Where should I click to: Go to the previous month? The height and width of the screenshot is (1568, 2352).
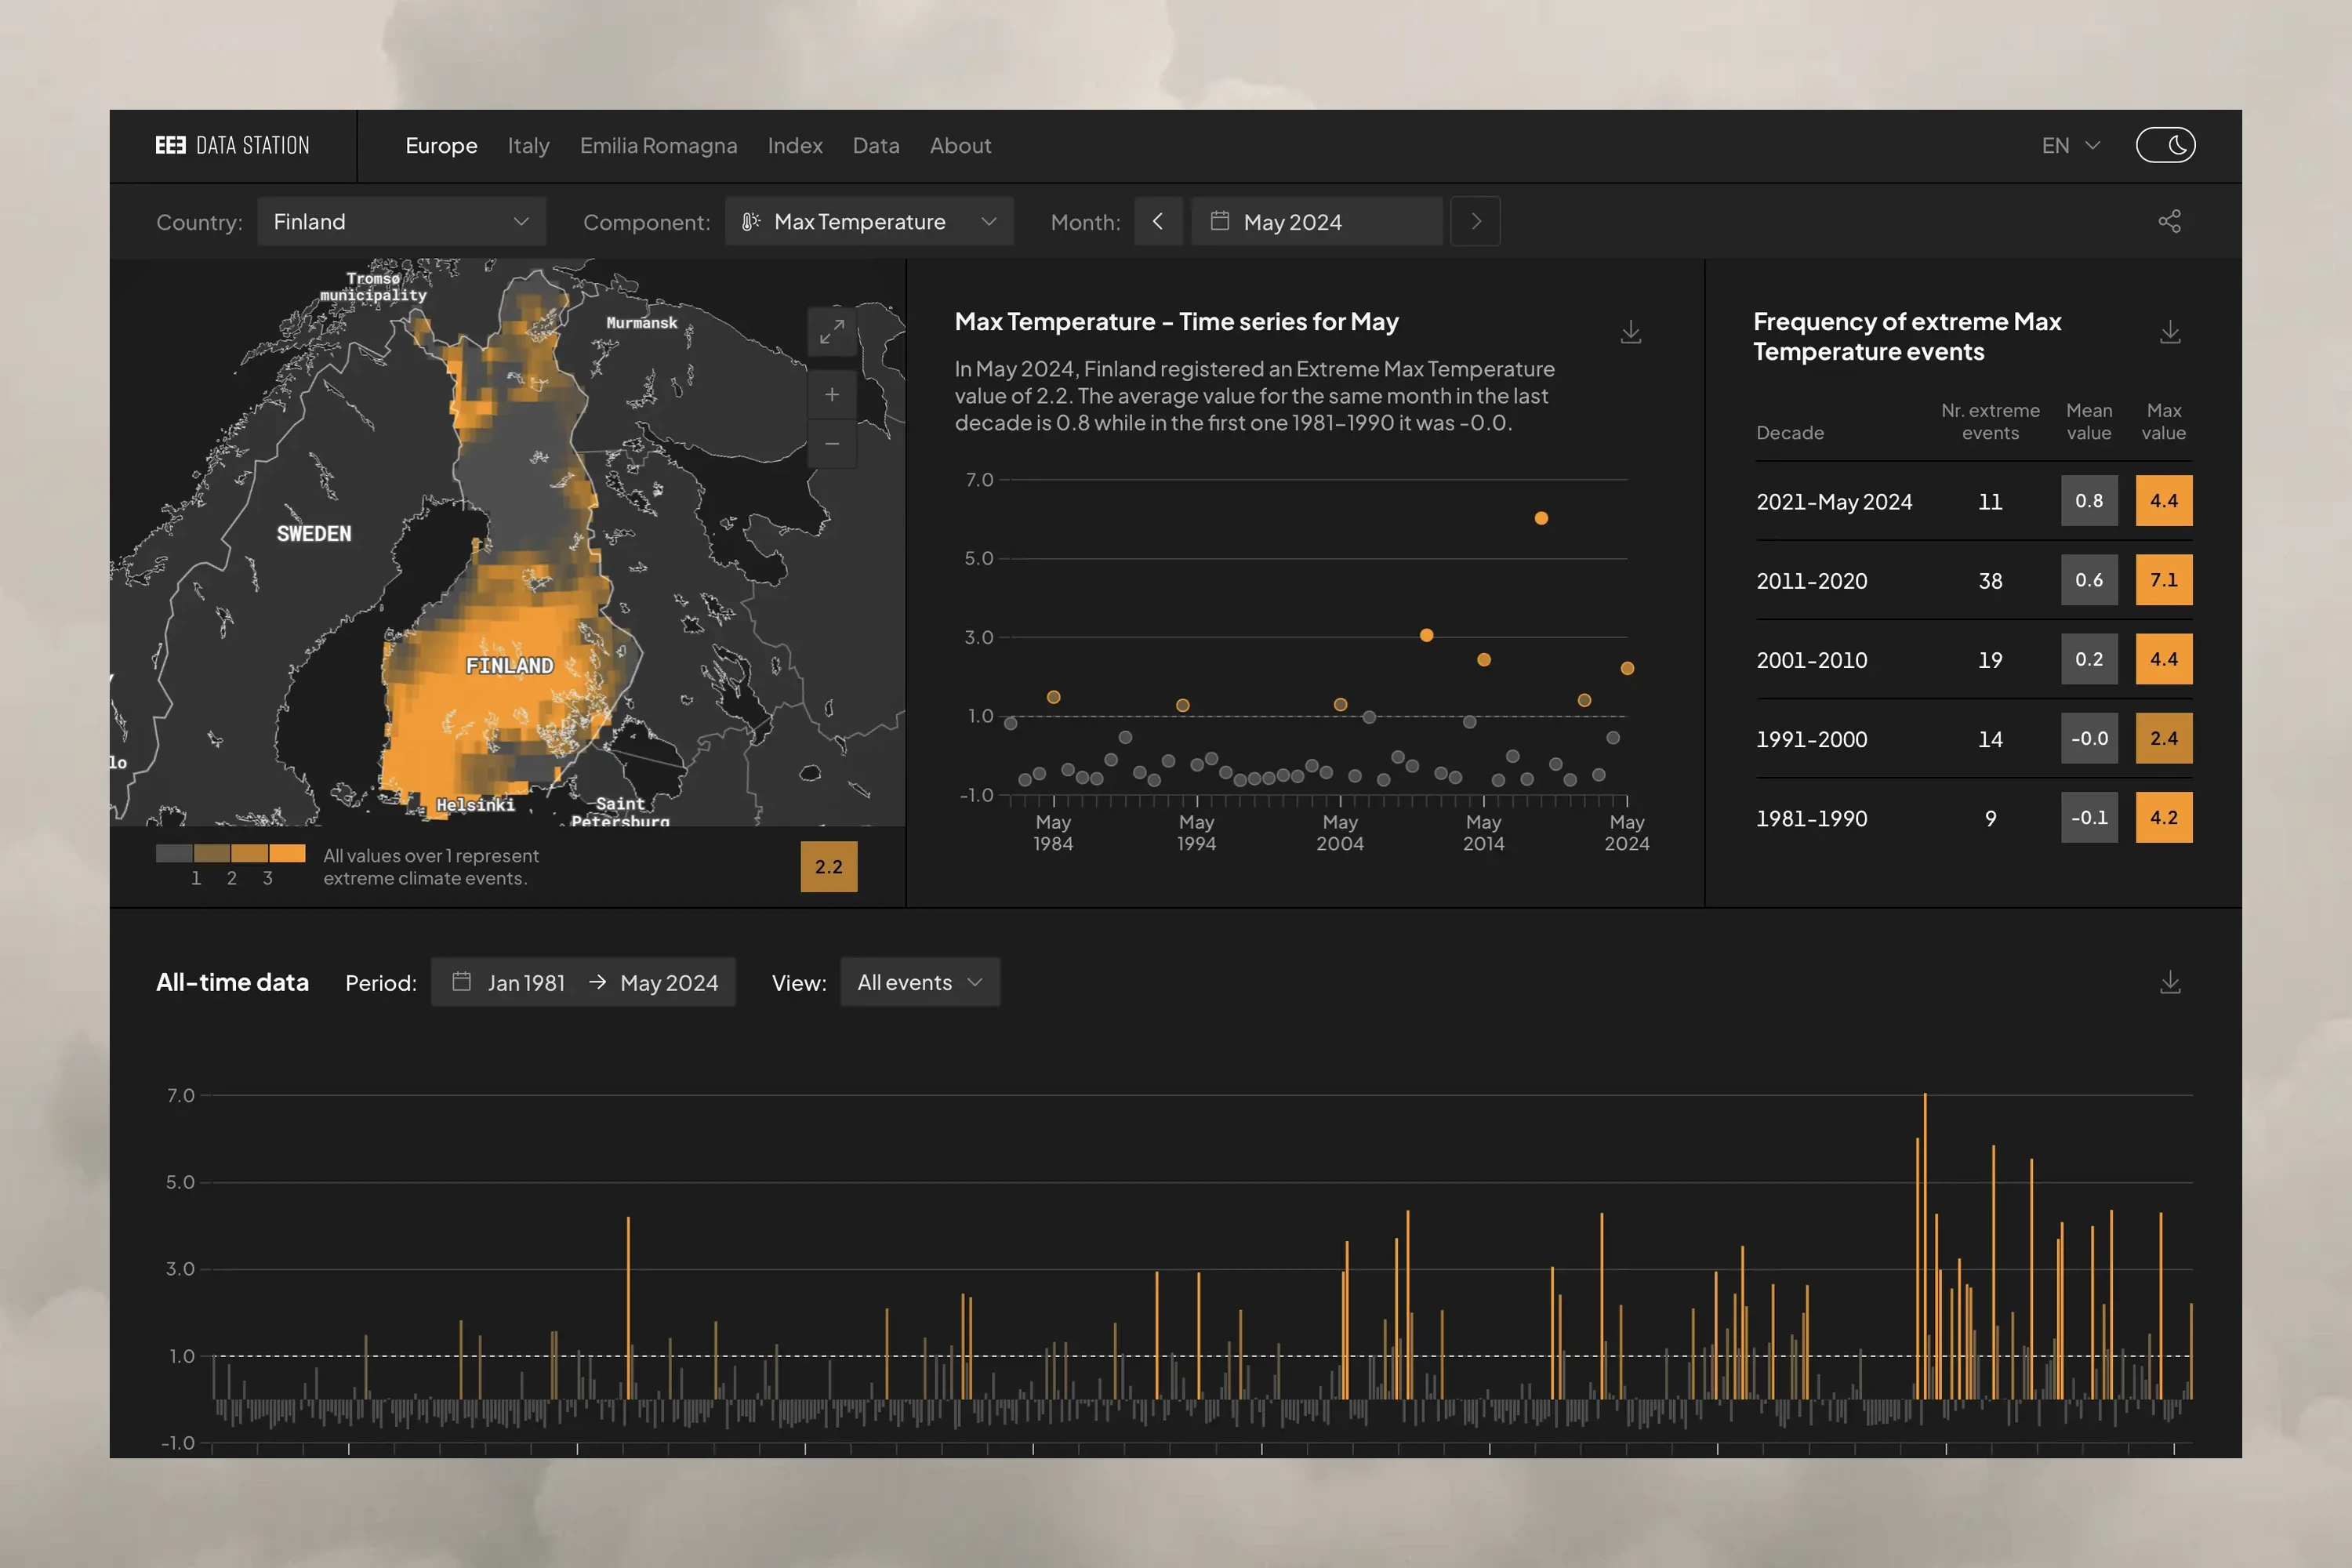coord(1158,221)
